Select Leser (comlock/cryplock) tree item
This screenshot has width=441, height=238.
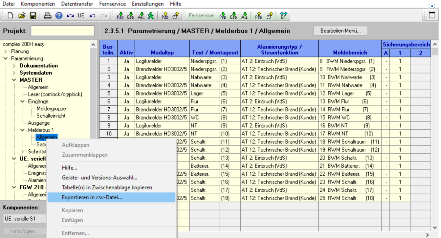[55, 94]
